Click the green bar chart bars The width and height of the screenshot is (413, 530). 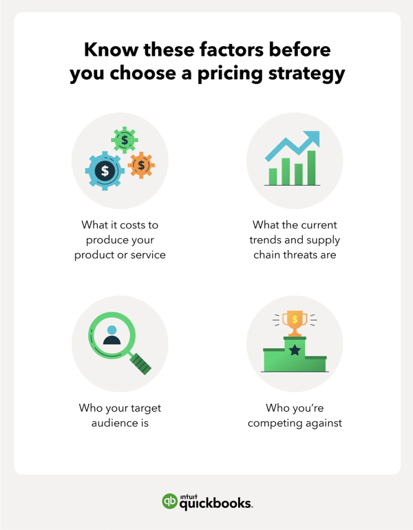293,168
